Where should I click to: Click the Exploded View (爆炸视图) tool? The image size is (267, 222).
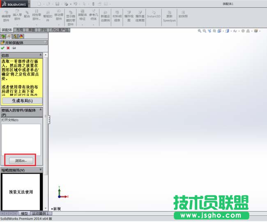coord(129,16)
